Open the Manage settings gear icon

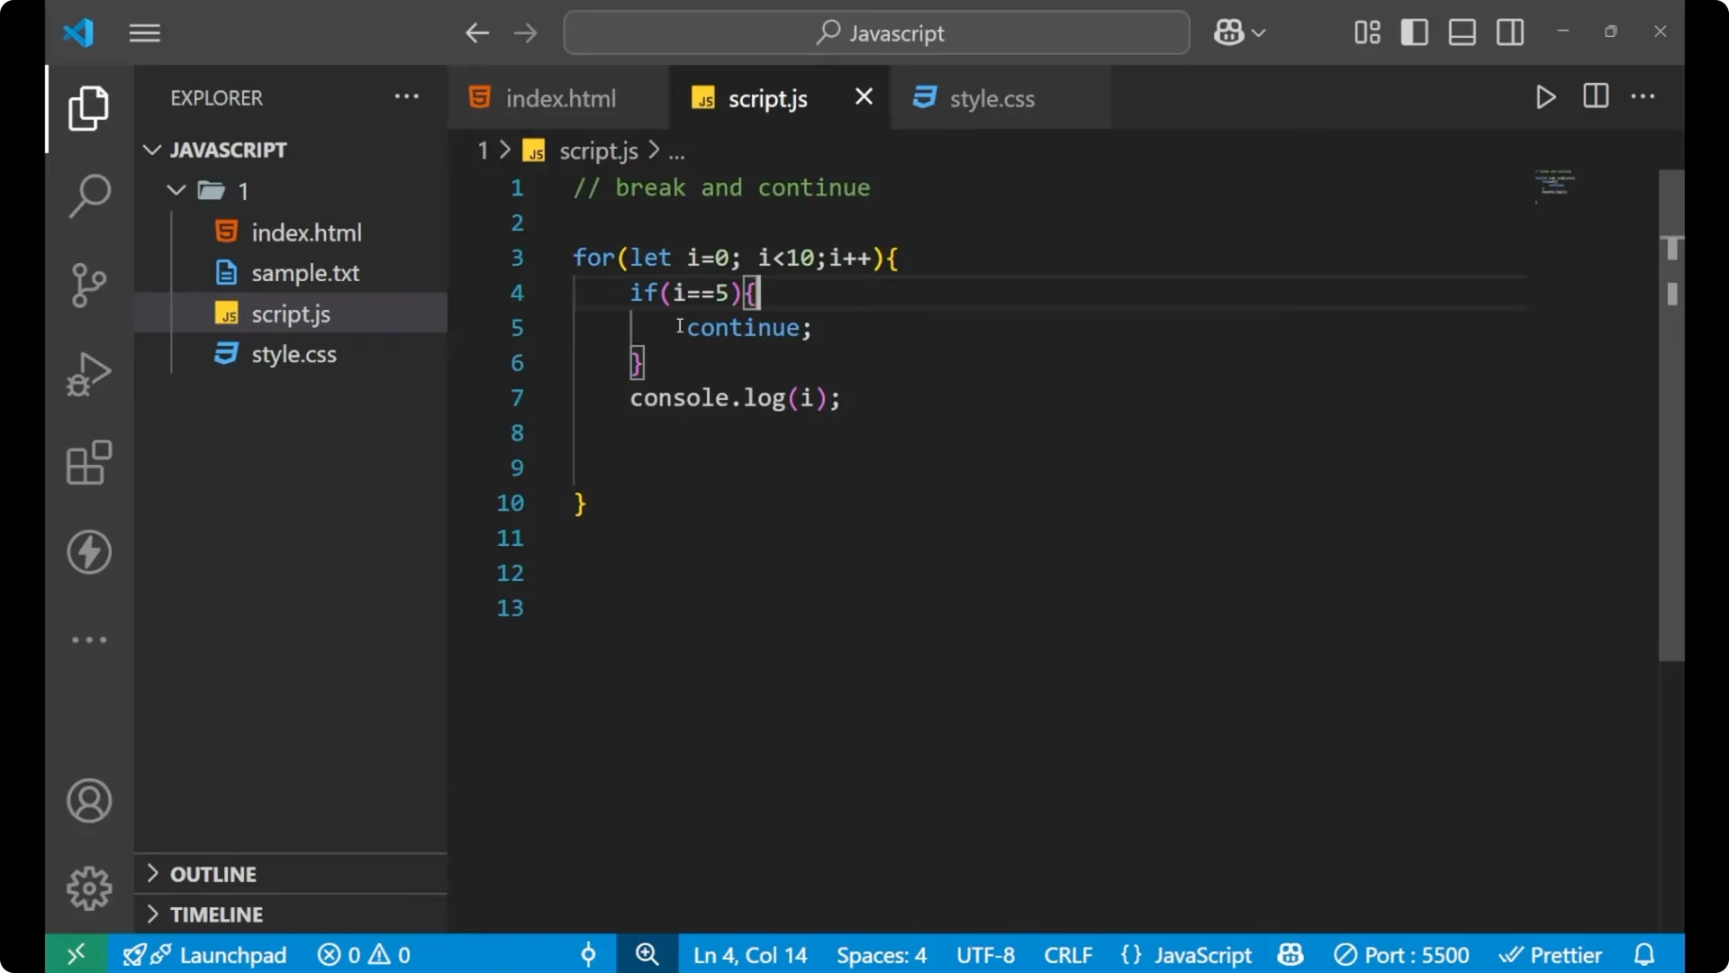[88, 887]
